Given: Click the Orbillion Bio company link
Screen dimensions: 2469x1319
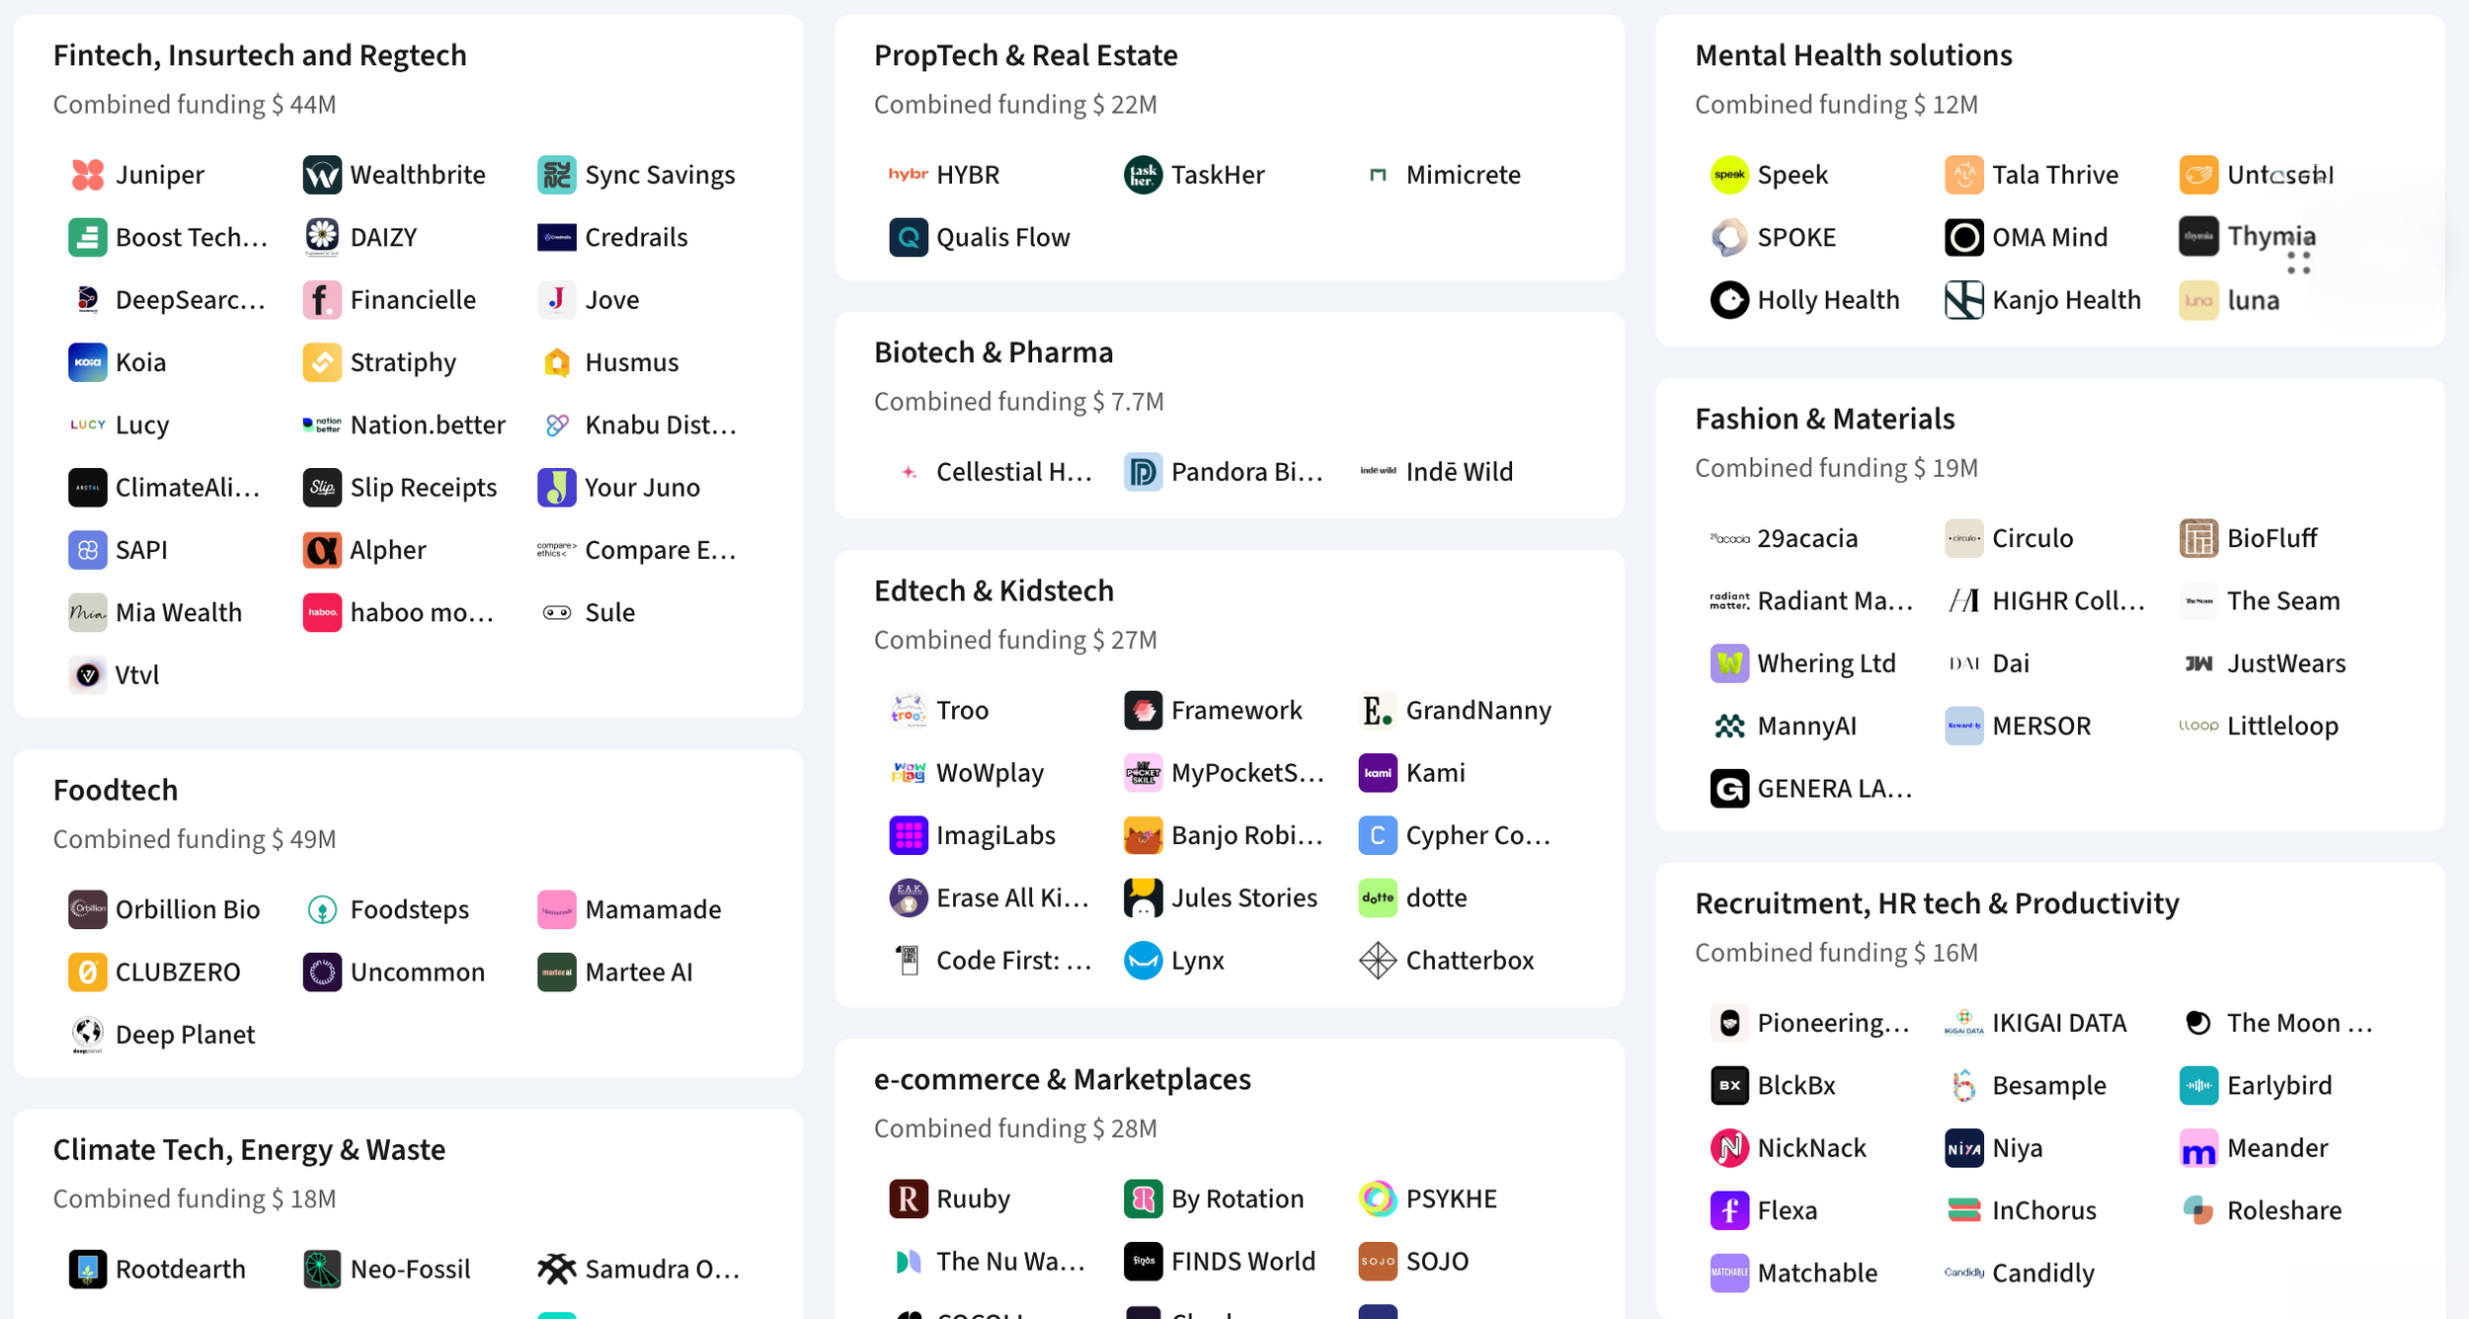Looking at the screenshot, I should [x=165, y=909].
